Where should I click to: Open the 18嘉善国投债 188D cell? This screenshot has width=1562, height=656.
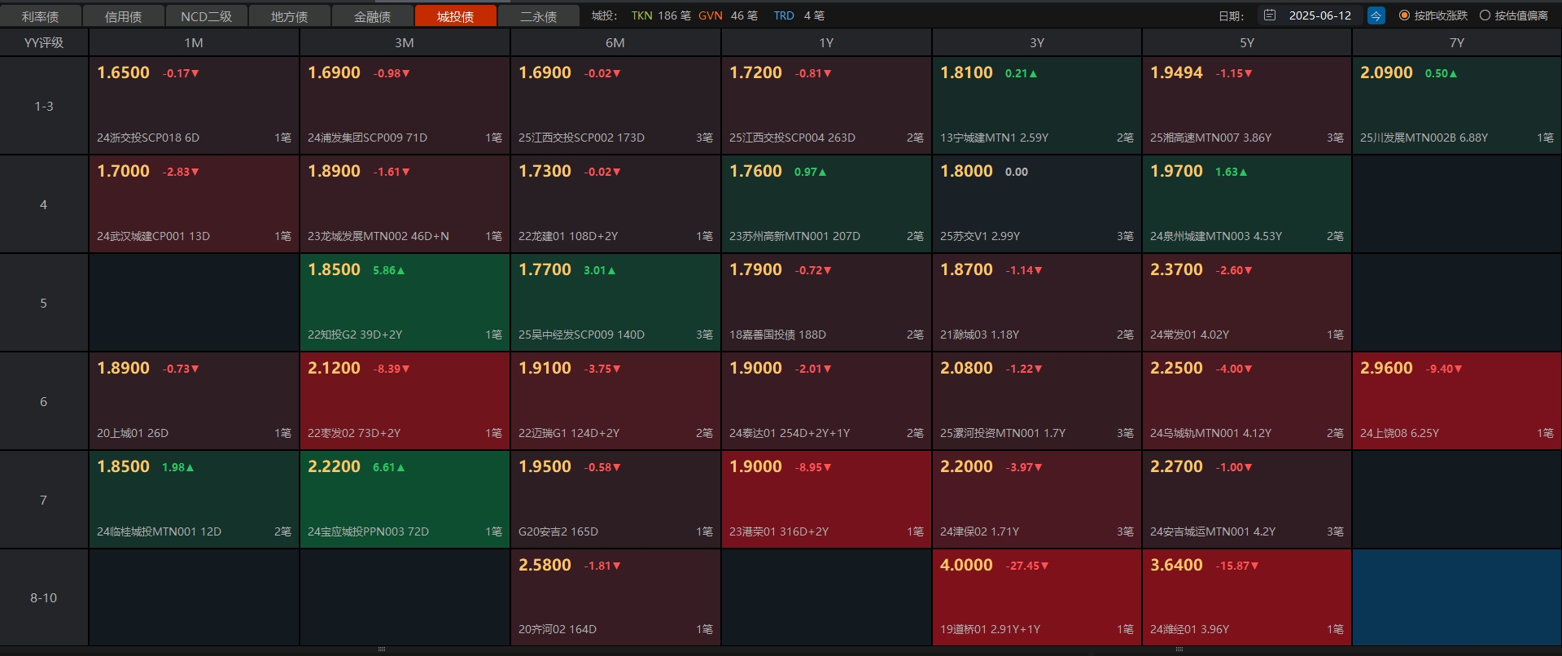(x=826, y=303)
